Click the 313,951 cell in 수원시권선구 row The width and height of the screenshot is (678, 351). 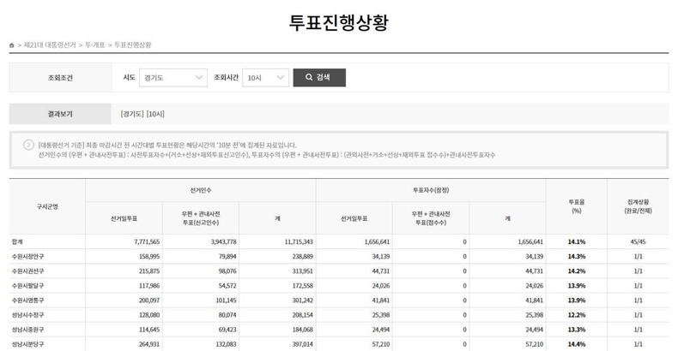(x=302, y=271)
